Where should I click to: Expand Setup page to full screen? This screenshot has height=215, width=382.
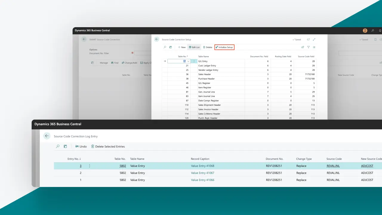tap(314, 39)
